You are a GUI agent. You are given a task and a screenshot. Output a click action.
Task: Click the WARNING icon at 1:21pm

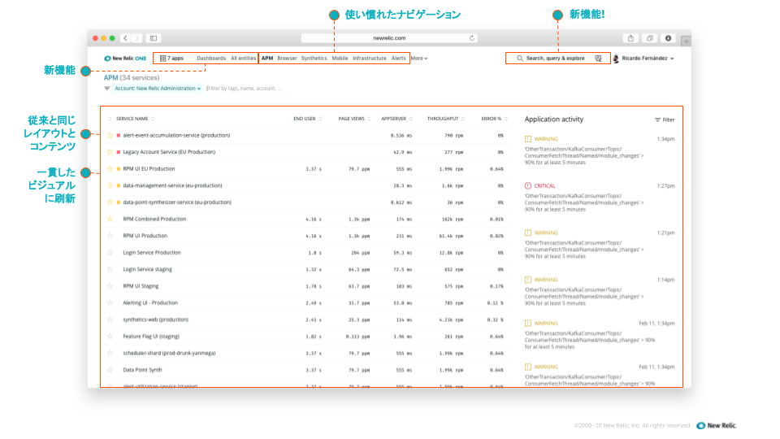point(528,233)
